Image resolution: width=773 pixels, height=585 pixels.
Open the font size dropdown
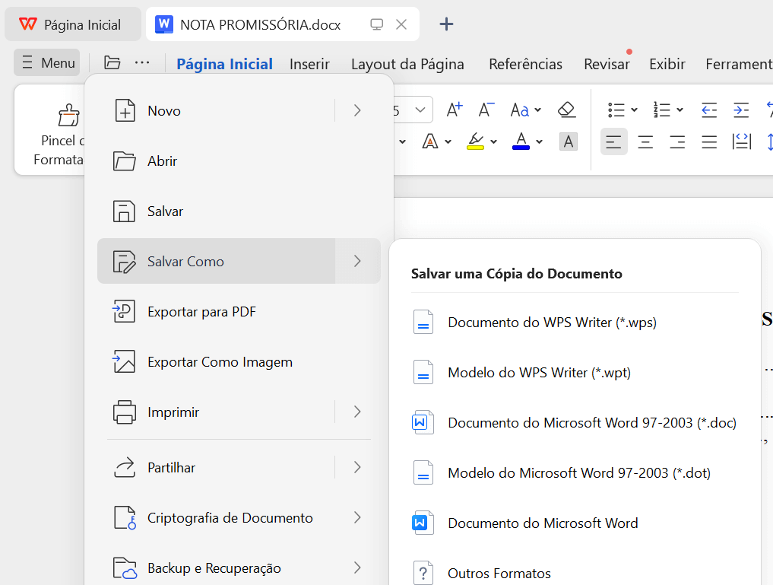420,110
